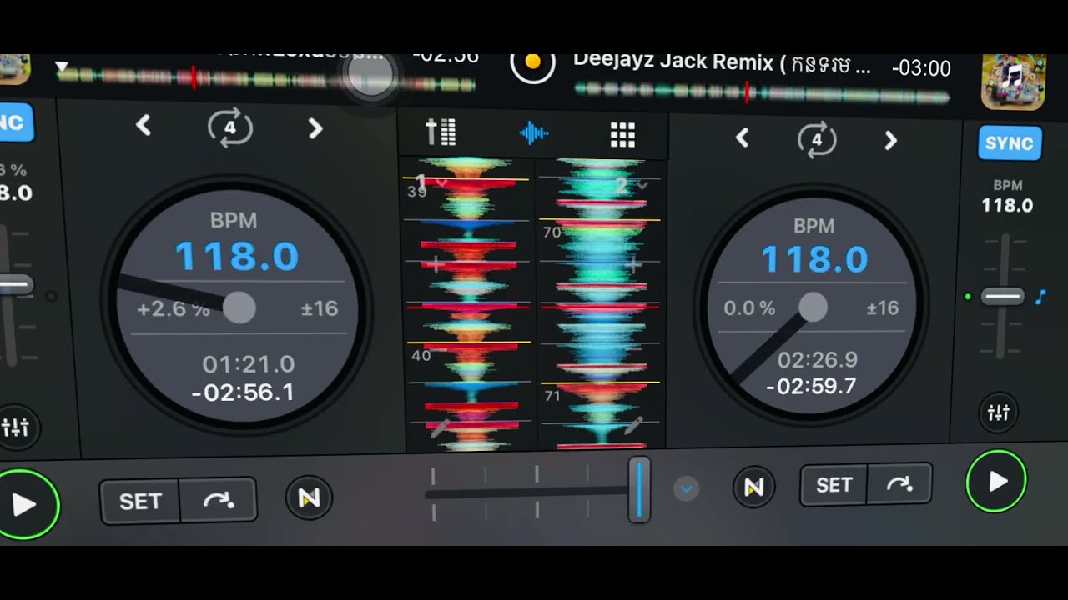Screen dimensions: 1068x600
Task: Toggle key lock note on right deck
Action: coord(1040,296)
